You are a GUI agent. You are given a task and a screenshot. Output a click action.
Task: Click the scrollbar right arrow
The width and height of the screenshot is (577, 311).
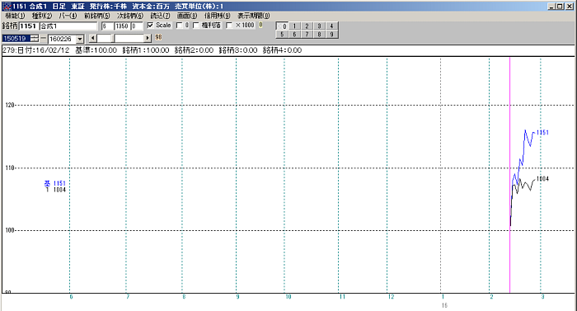pos(148,38)
